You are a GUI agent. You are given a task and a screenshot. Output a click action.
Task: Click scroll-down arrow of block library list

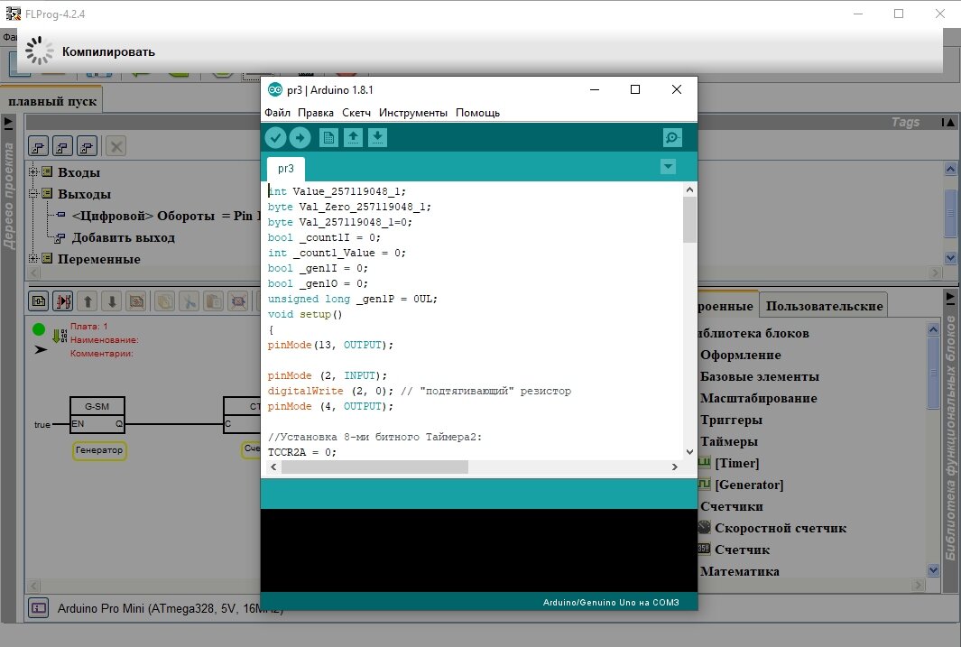coord(933,570)
